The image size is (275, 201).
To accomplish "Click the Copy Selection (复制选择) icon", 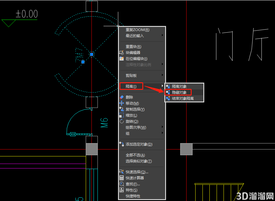I will tap(122, 109).
